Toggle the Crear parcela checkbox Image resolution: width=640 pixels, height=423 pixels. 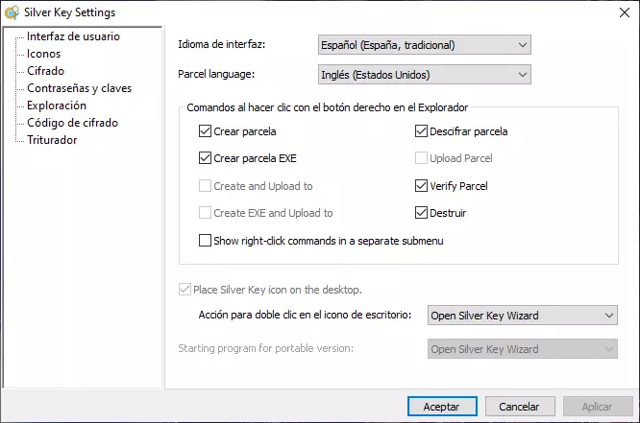pos(205,131)
